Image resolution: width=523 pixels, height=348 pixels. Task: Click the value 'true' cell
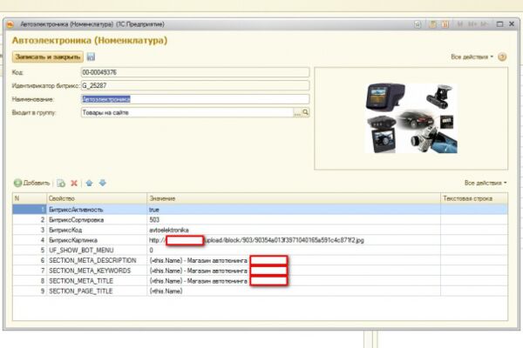294,210
